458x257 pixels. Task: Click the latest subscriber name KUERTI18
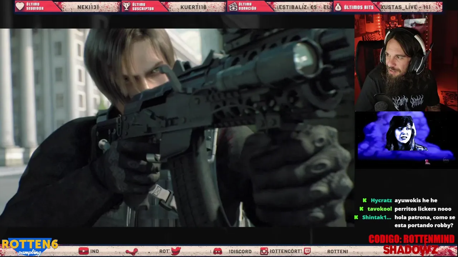coord(194,7)
